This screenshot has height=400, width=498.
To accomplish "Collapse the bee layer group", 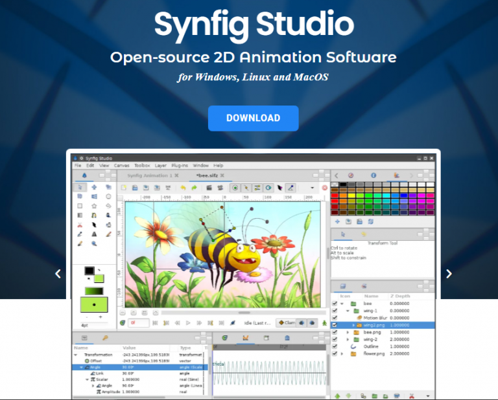I will 342,304.
